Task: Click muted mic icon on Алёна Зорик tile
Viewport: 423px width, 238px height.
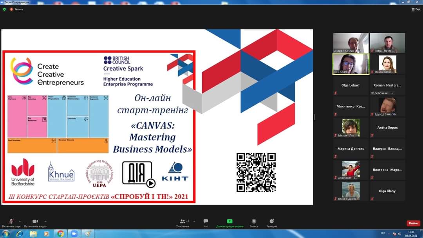Action: pyautogui.click(x=372, y=135)
